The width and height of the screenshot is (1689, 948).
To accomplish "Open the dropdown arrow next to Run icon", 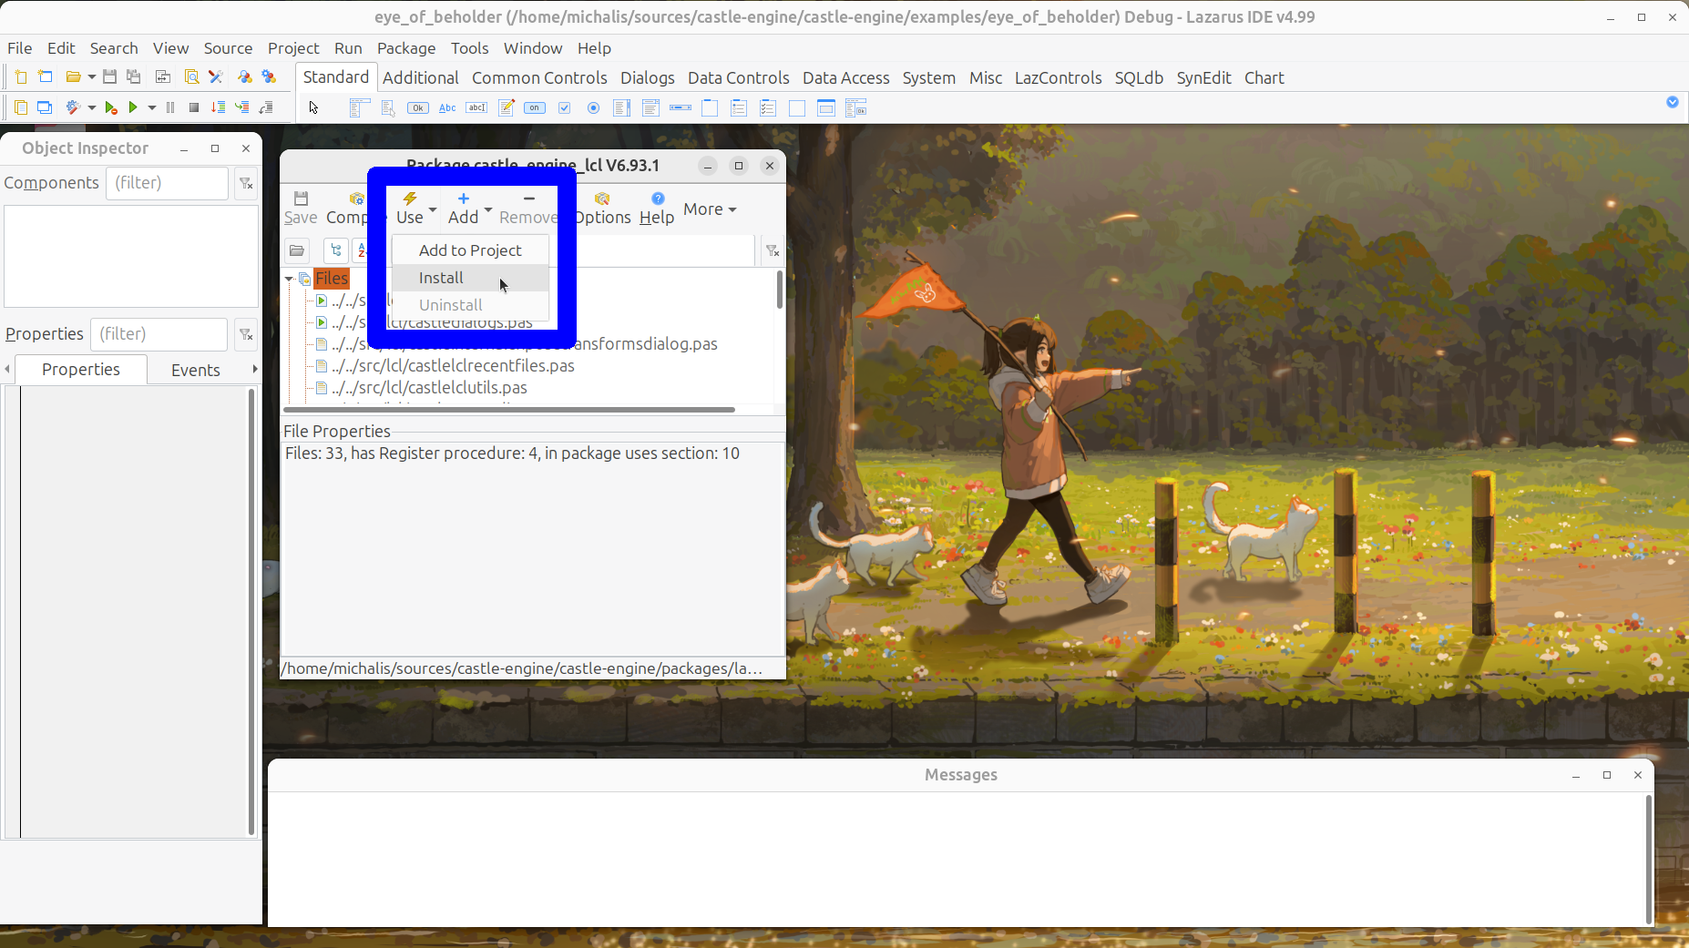I will pyautogui.click(x=151, y=108).
